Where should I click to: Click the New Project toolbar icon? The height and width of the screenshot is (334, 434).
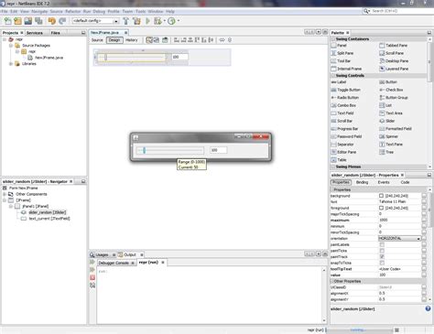click(17, 21)
